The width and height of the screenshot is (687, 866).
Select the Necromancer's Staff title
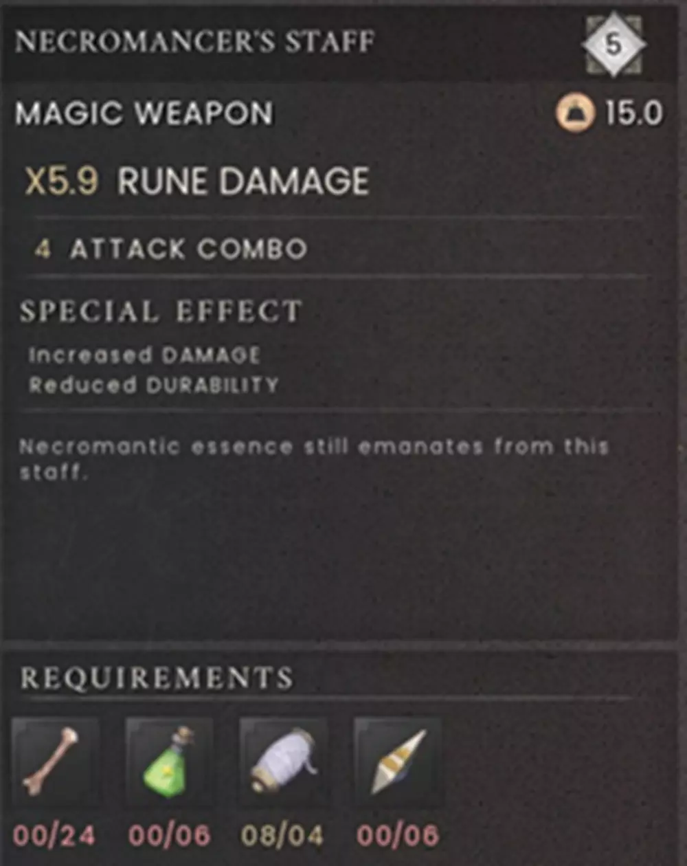[195, 42]
